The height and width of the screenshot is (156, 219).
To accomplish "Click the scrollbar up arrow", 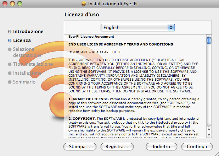I will point(209,129).
